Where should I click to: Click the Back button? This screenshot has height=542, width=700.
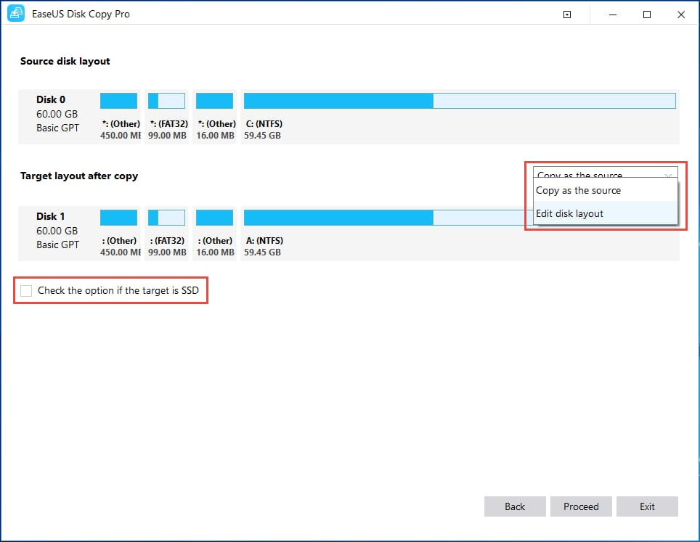pos(515,506)
